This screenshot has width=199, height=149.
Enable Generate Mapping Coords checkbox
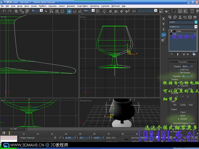(171, 123)
